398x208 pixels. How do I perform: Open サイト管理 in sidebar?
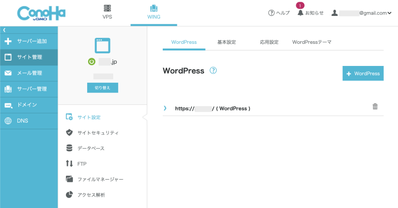coord(29,57)
